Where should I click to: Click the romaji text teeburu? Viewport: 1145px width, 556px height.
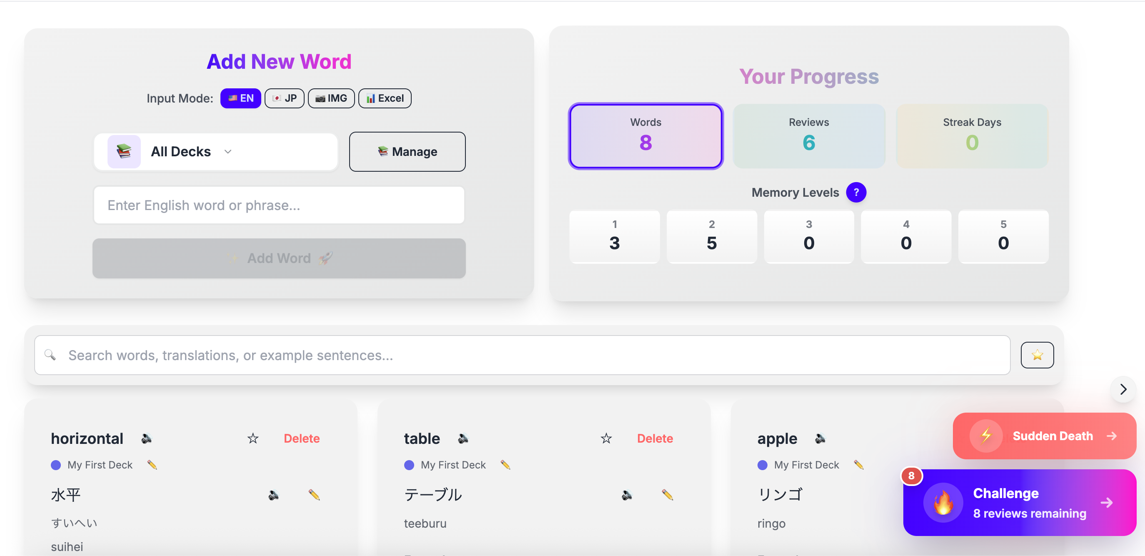point(425,523)
